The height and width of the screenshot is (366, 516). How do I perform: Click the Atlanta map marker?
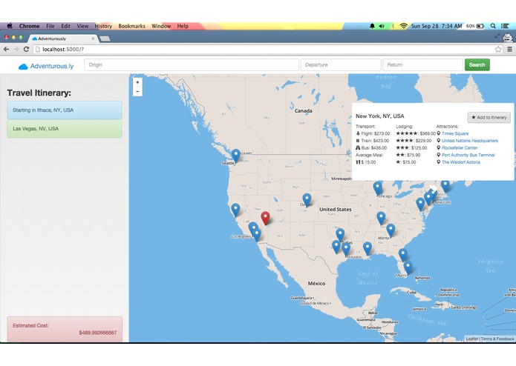(x=391, y=230)
